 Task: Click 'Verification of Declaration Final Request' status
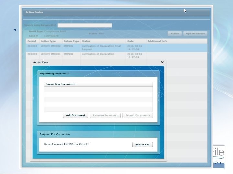(x=101, y=48)
